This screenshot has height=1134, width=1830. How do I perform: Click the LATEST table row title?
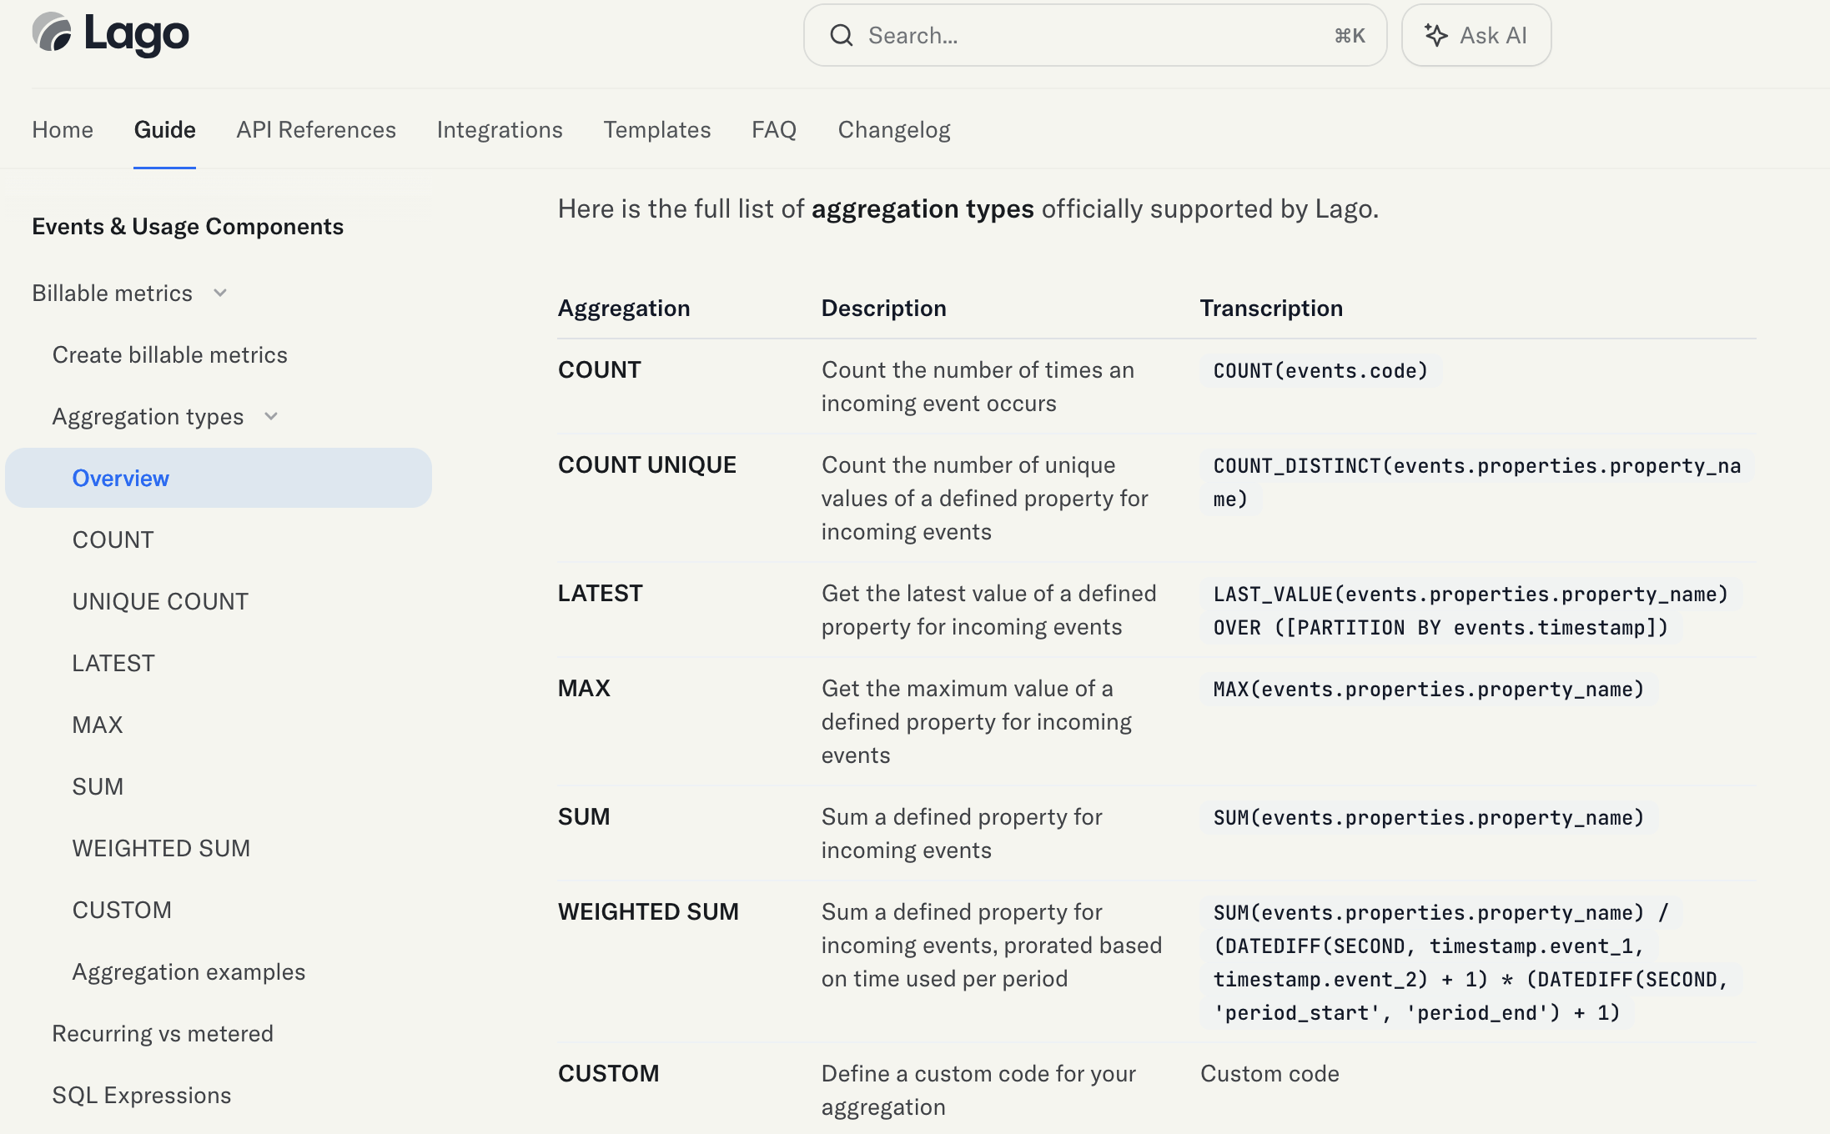pyautogui.click(x=601, y=593)
